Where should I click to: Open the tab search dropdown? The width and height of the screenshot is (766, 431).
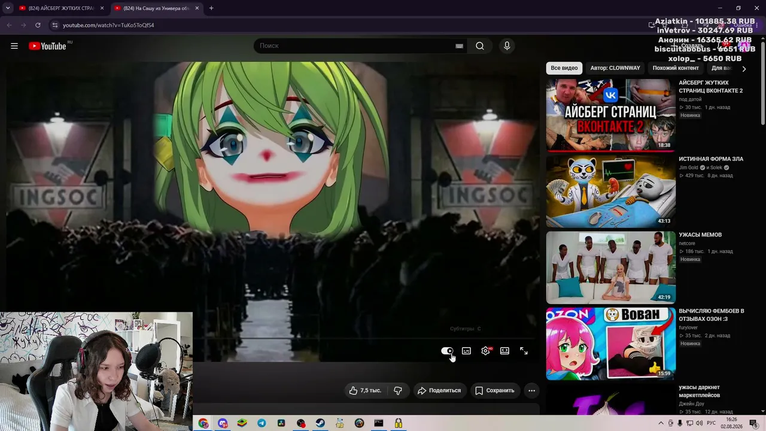8,8
